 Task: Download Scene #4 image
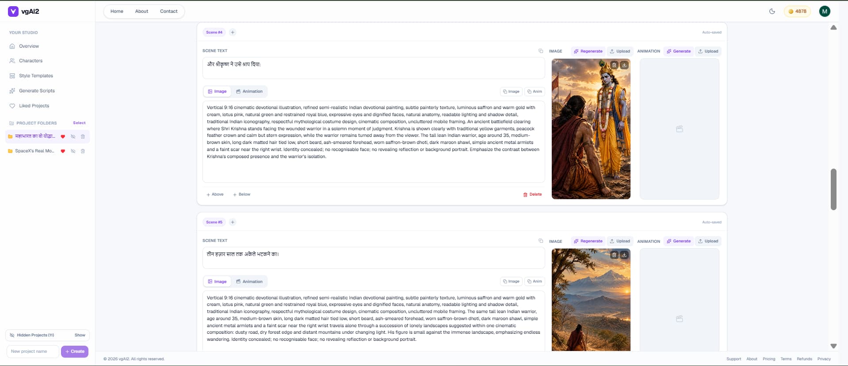pos(624,65)
